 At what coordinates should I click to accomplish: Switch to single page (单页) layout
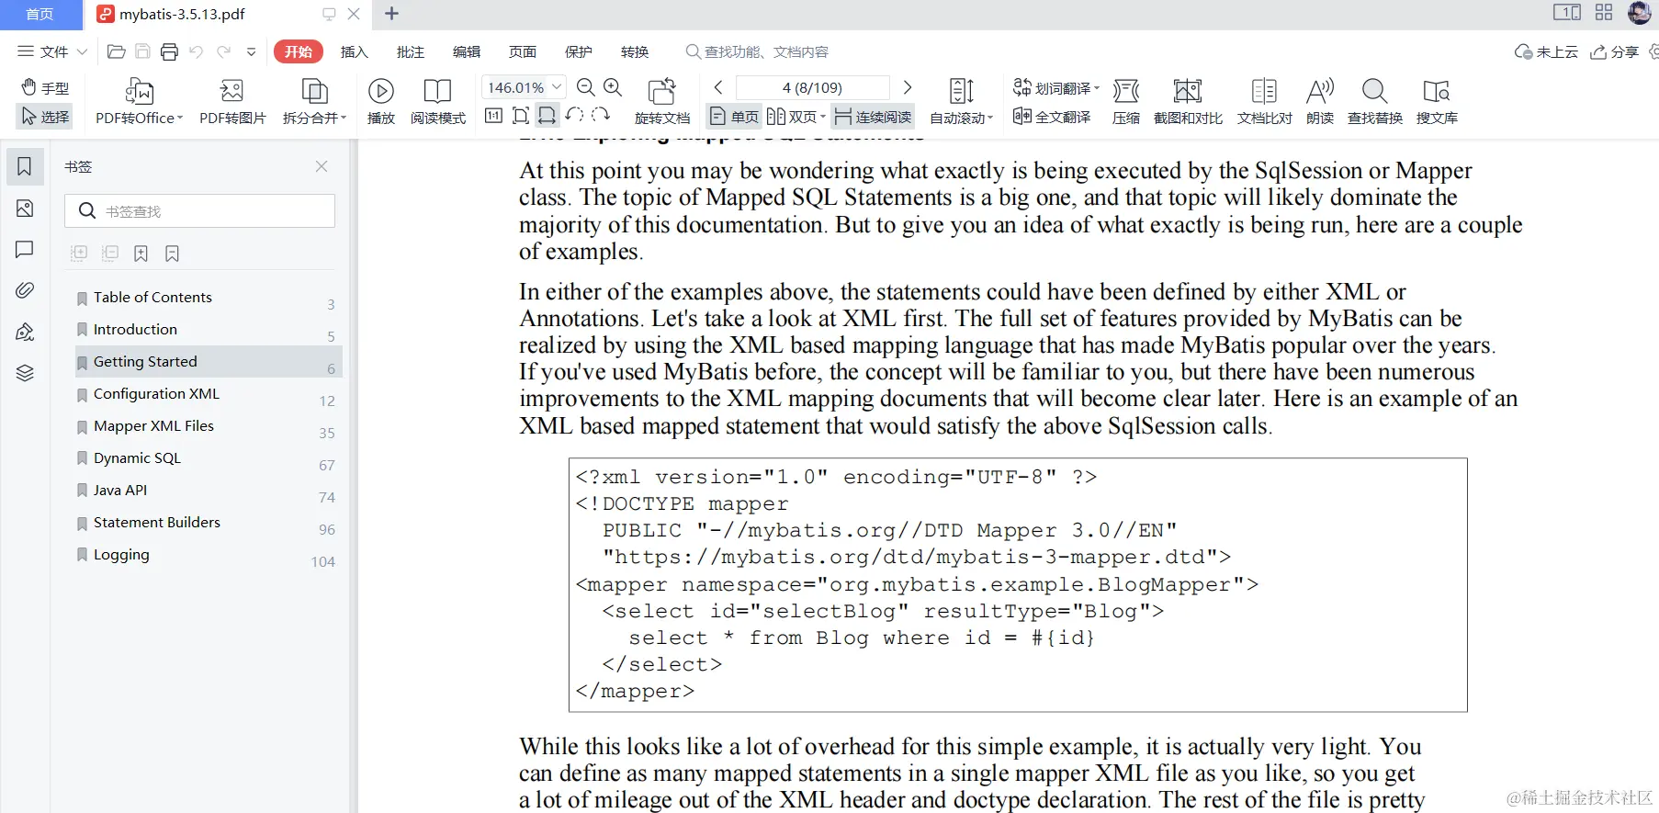point(734,117)
